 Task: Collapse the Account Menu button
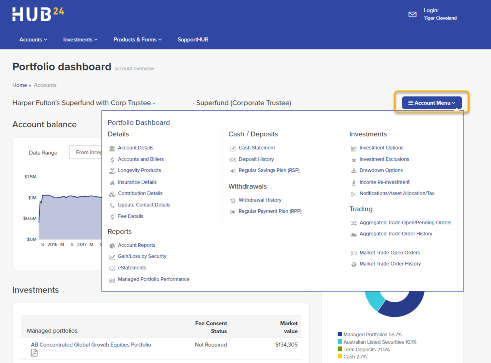[x=431, y=103]
